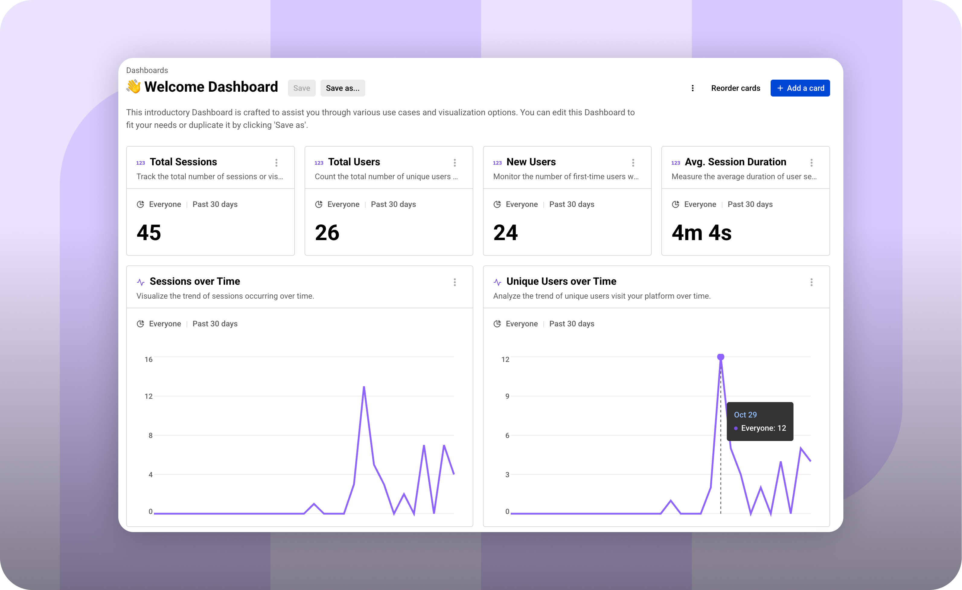This screenshot has height=590, width=962.
Task: Open the Total Users card kebab menu
Action: (x=455, y=163)
